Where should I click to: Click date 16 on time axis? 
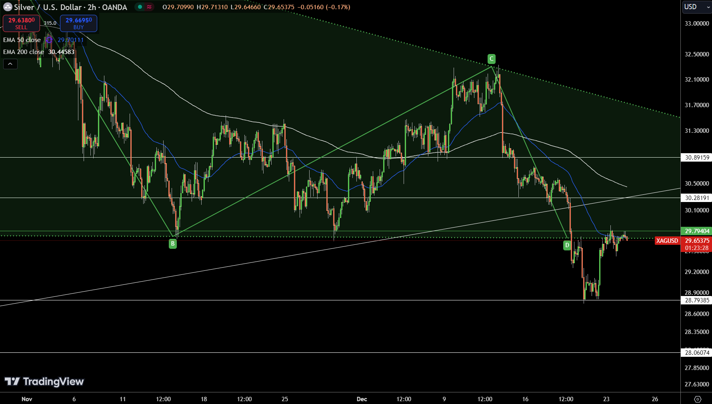pyautogui.click(x=526, y=399)
